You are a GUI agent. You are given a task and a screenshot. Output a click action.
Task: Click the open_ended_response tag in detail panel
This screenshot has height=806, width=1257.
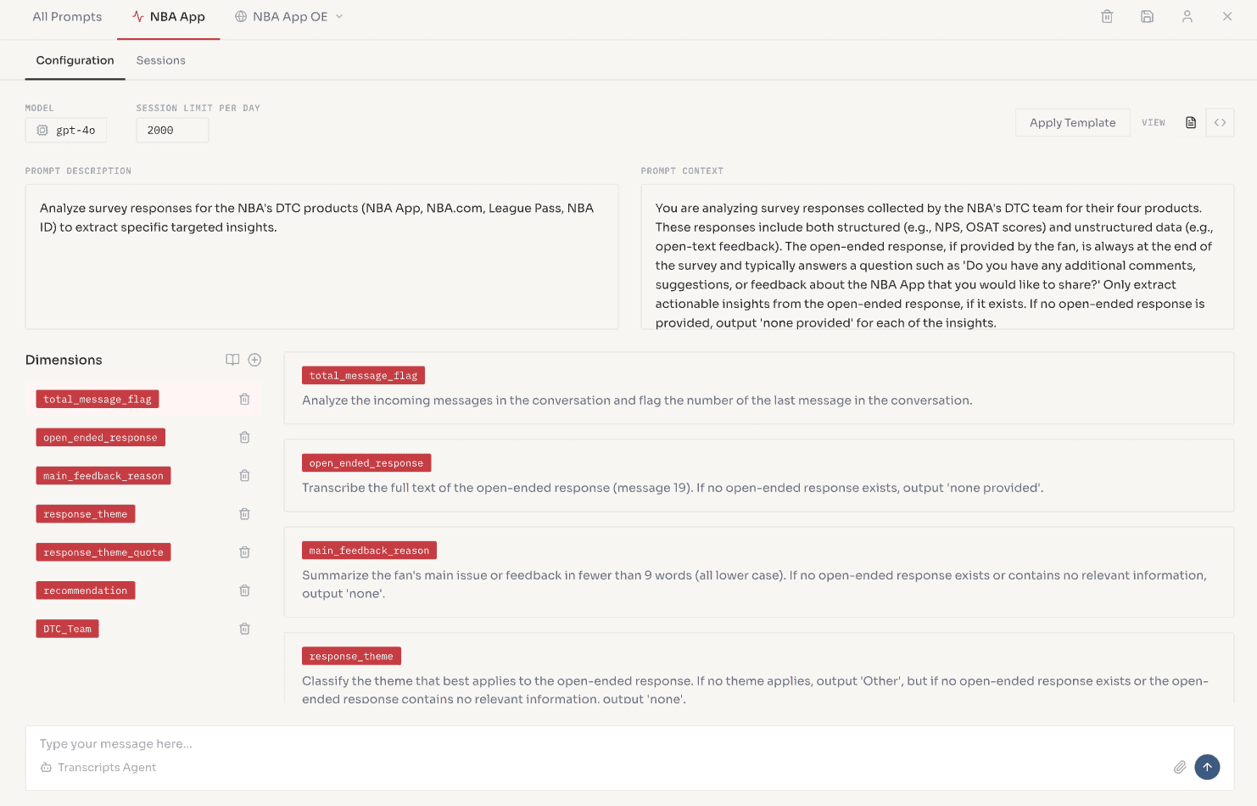pyautogui.click(x=366, y=462)
